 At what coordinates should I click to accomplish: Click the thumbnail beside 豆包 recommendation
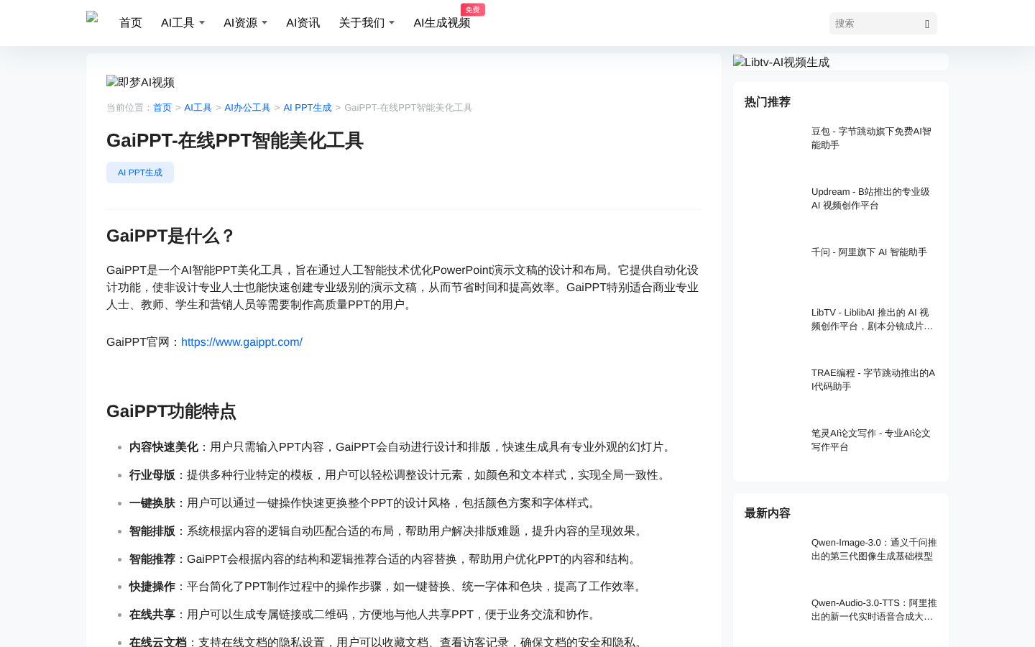[x=773, y=144]
